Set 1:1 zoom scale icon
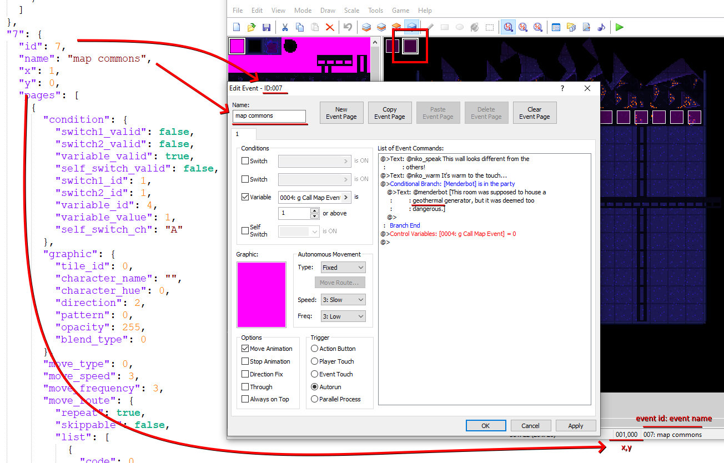This screenshot has height=463, width=724. [507, 27]
